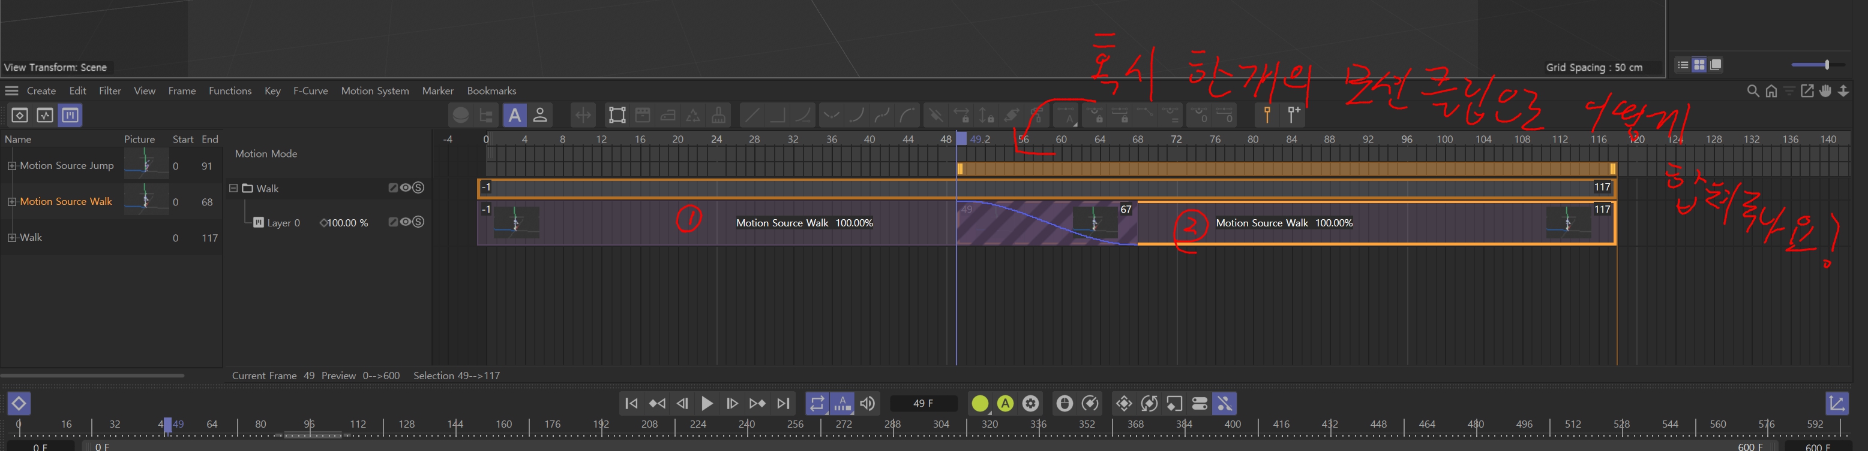
Task: Select Motion Source Walk picture thumbnail
Action: tap(146, 199)
